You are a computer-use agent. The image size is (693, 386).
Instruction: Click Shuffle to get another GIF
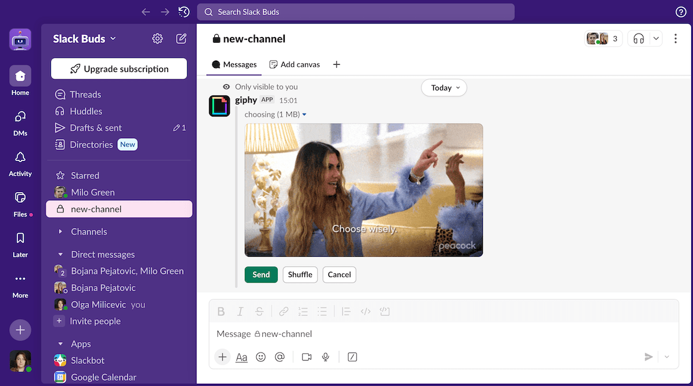tap(300, 275)
